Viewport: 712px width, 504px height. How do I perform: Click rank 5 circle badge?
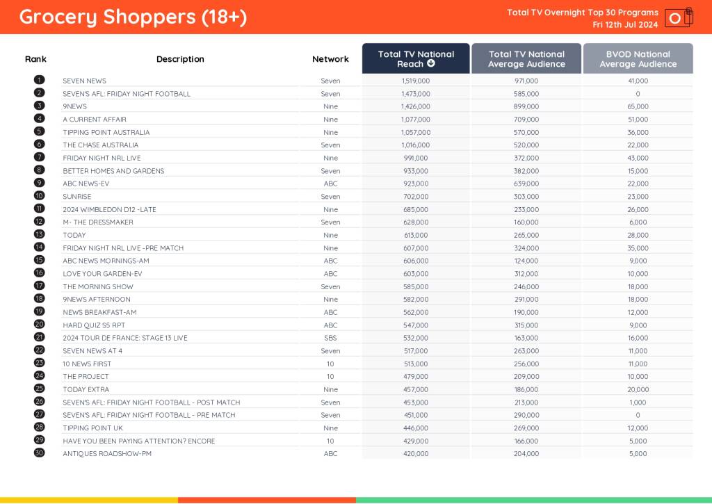39,132
